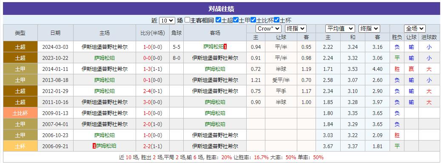The width and height of the screenshot is (441, 163).
Task: Open the Crow* bookmaker dropdown
Action: tap(268, 28)
